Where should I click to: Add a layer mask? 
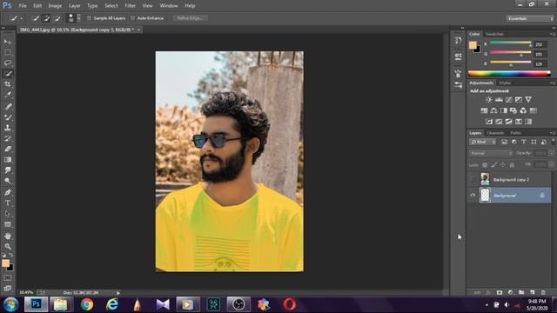500,292
